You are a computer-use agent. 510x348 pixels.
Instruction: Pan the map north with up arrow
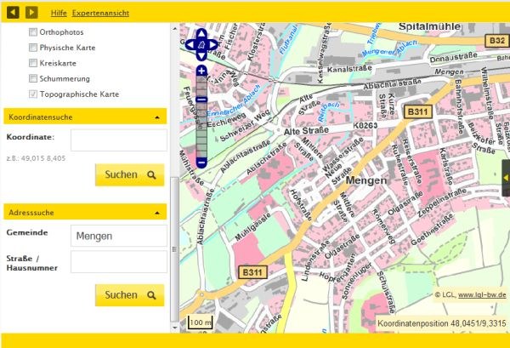coord(201,33)
